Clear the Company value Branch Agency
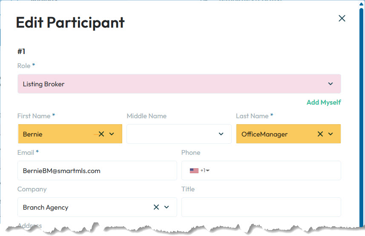This screenshot has height=236, width=365. [x=156, y=207]
